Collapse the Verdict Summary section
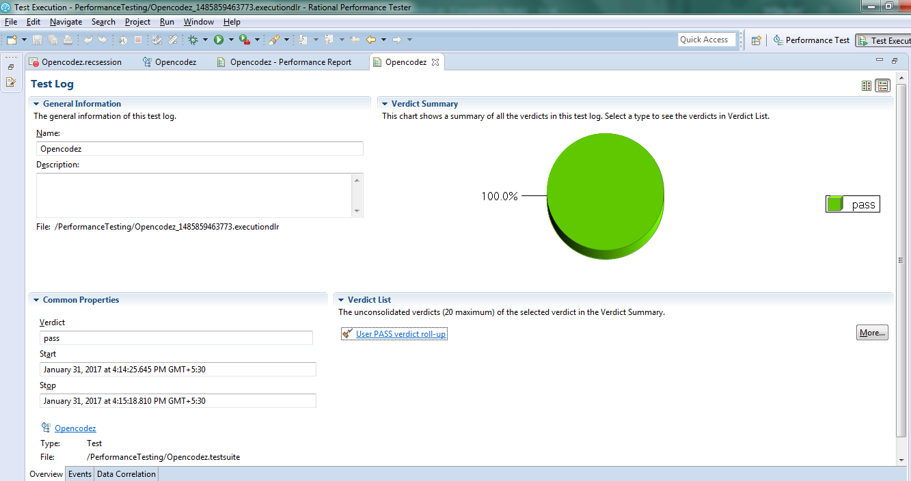This screenshot has height=481, width=911. [385, 104]
